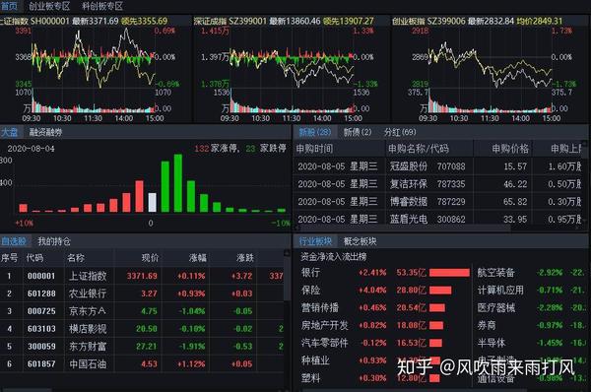Select watchlist row 东方财富 300059
The image size is (591, 392).
pos(142,347)
